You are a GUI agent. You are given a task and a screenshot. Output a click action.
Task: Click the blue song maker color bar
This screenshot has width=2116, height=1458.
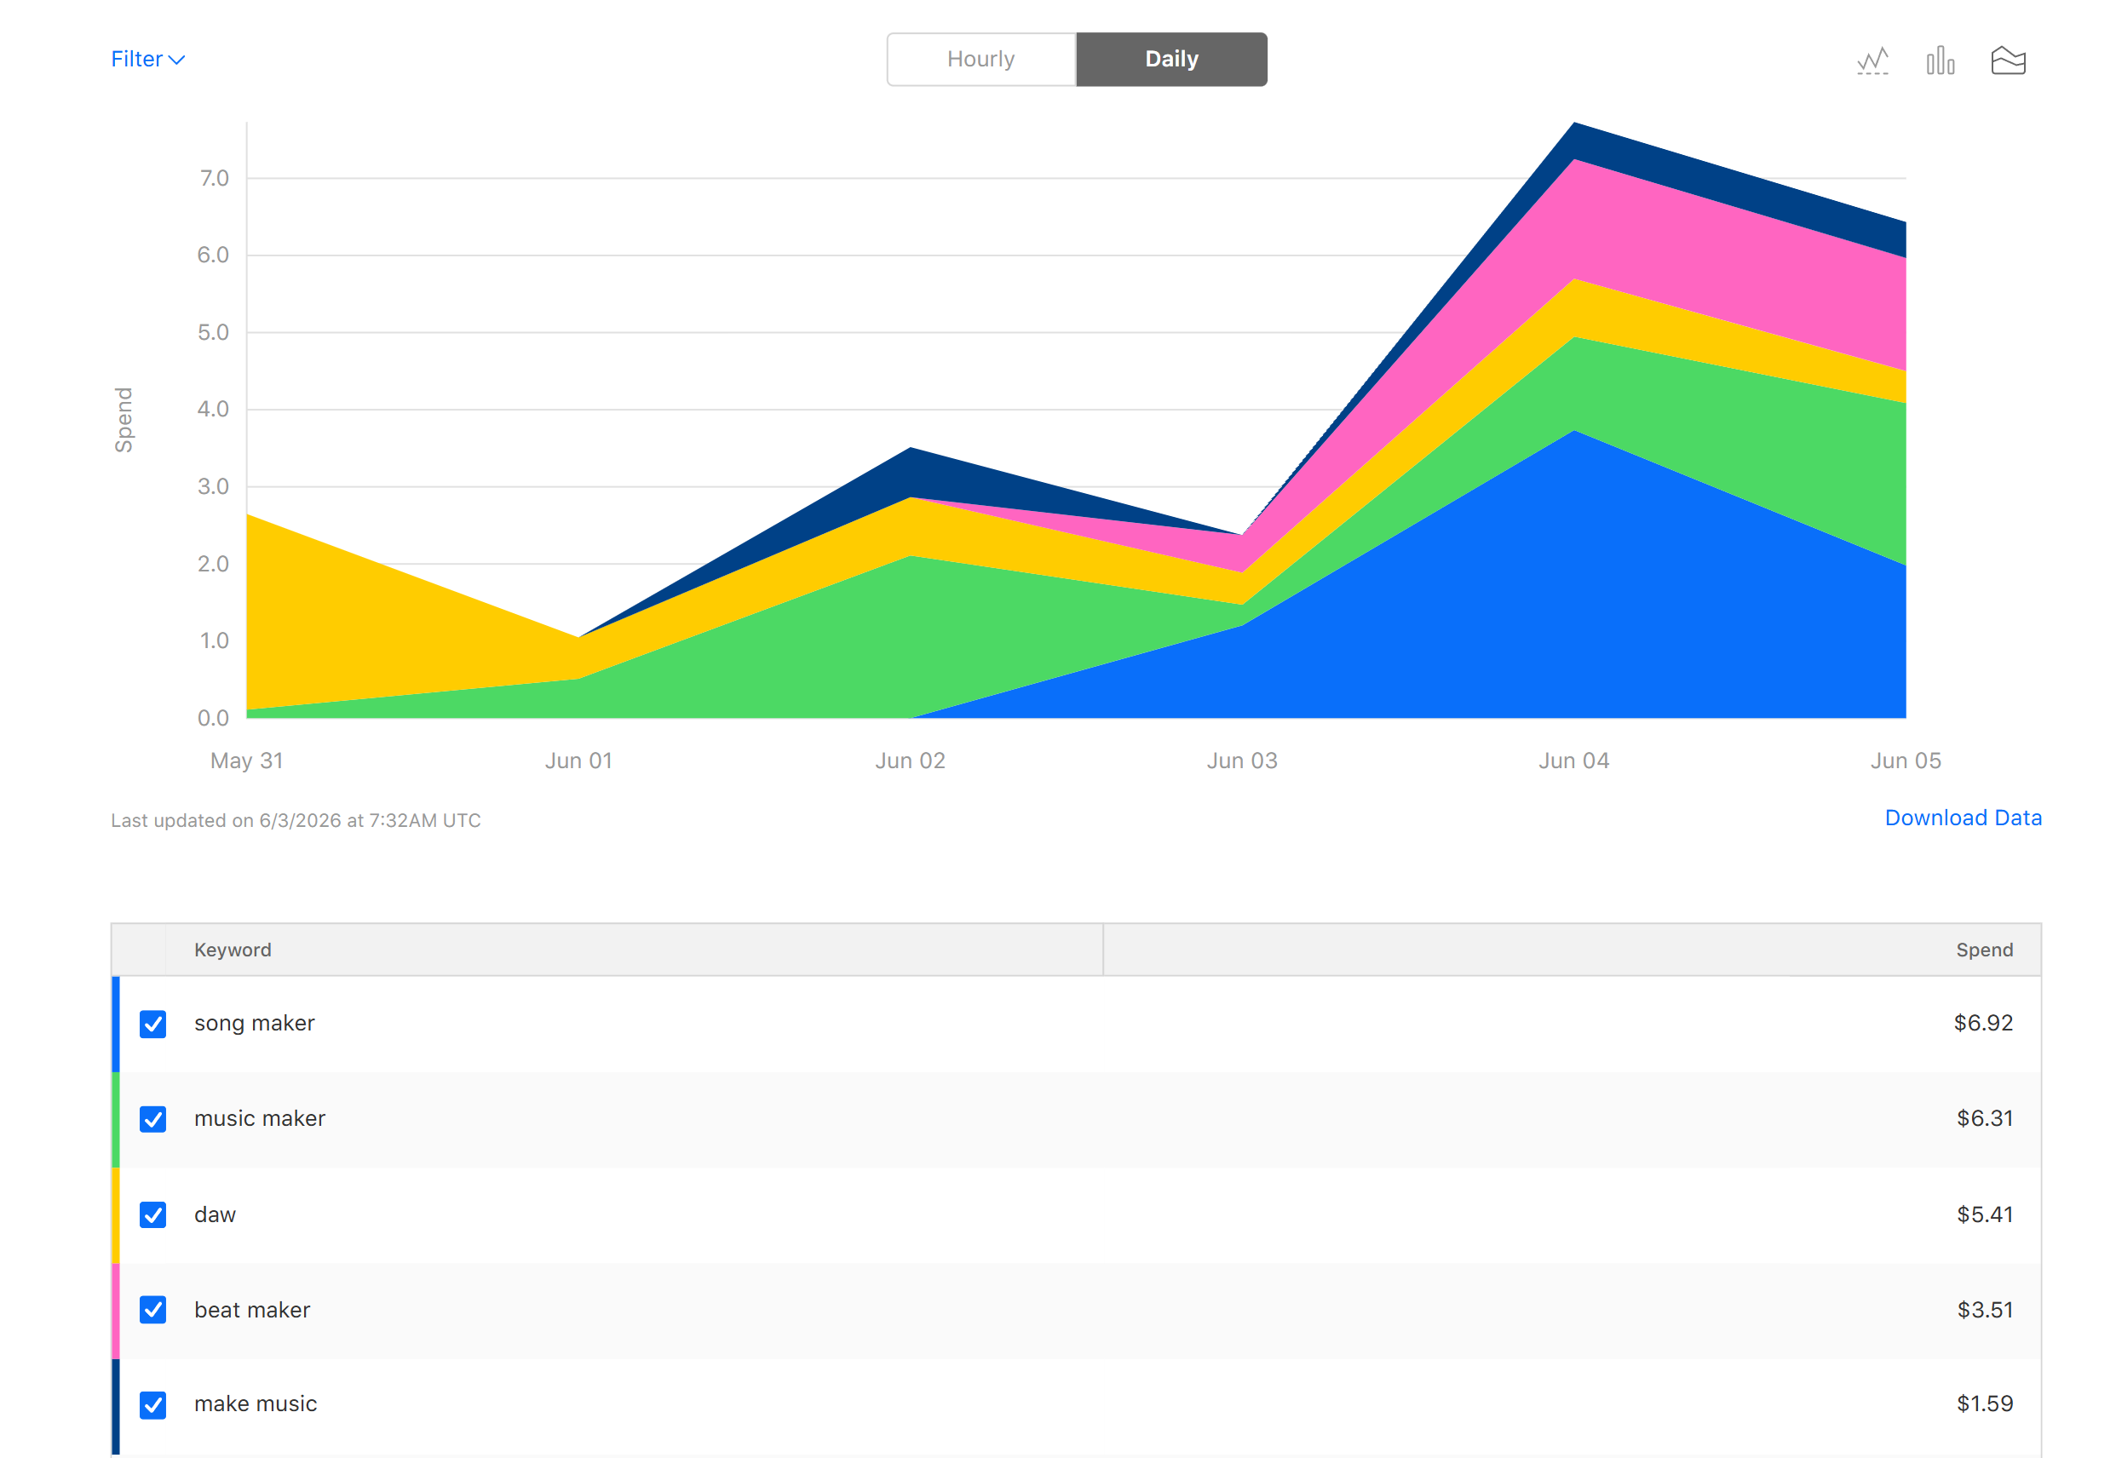coord(115,1024)
